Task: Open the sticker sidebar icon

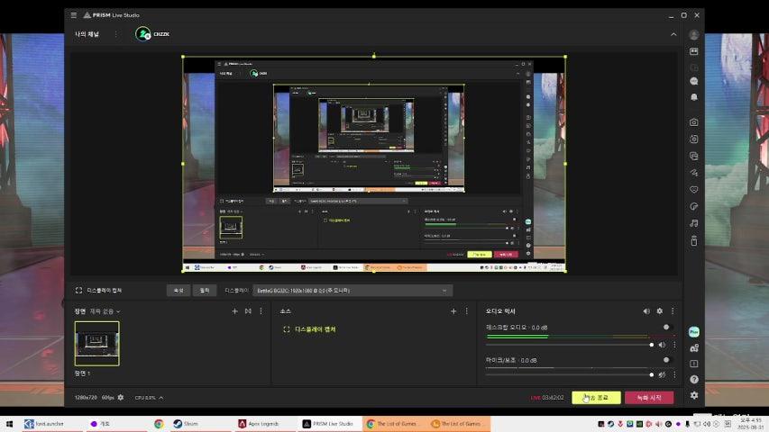Action: pos(694,206)
